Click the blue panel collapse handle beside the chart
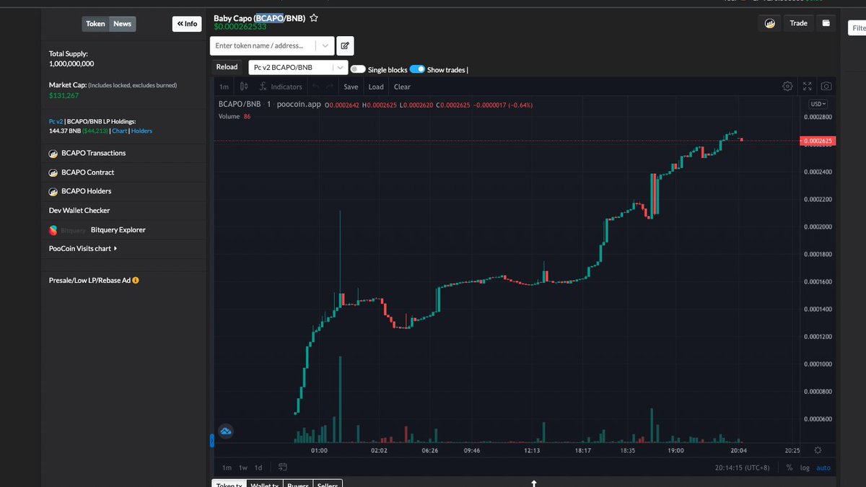The image size is (866, 487). (212, 440)
